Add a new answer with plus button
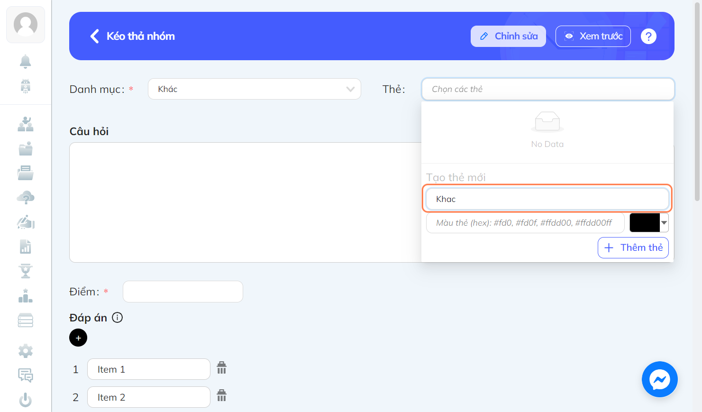Image resolution: width=702 pixels, height=412 pixels. pos(78,338)
